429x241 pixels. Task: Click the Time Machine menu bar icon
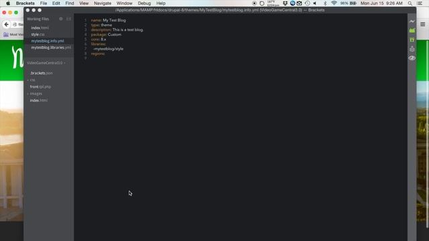point(307,3)
